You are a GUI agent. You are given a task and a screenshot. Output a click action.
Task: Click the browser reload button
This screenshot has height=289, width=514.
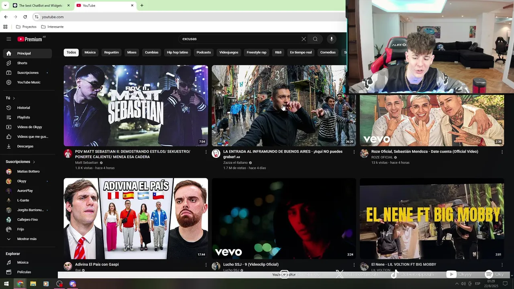click(x=25, y=17)
